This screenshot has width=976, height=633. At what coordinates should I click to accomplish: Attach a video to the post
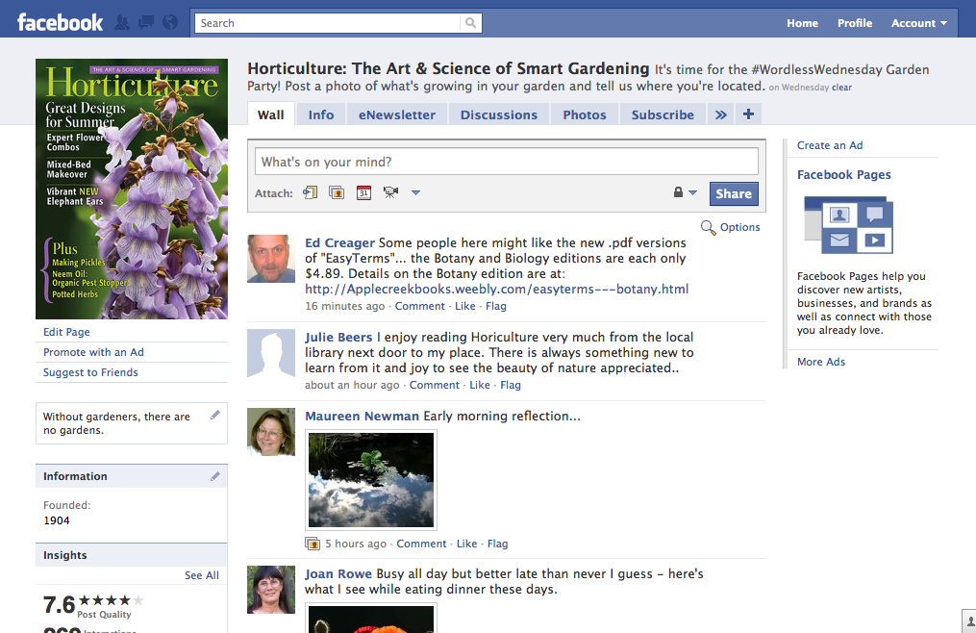tap(391, 192)
